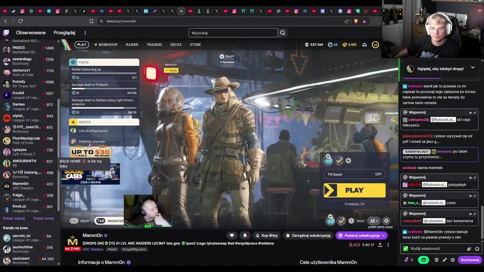This screenshot has width=484, height=272.
Task: Expand Pokaż więcej in followed channels list
Action: click(14, 218)
